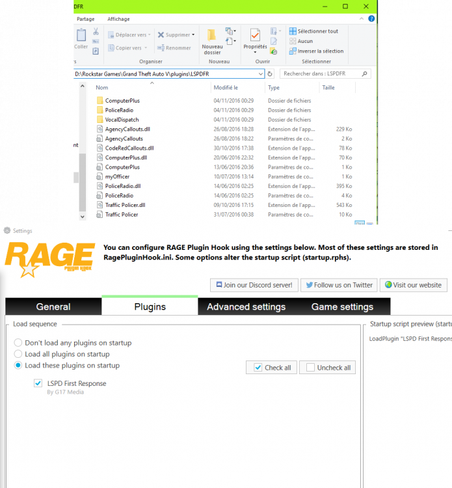
Task: Click file list scrollbar up arrow
Action: click(83, 86)
